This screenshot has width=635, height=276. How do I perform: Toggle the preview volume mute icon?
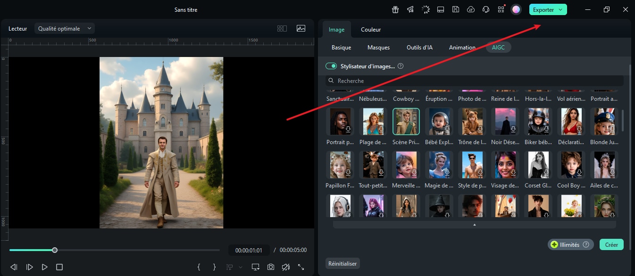[x=286, y=267]
